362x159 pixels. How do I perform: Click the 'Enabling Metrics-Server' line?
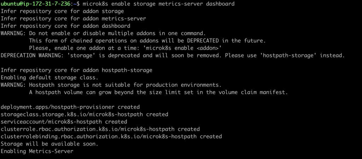pyautogui.click(x=37, y=151)
